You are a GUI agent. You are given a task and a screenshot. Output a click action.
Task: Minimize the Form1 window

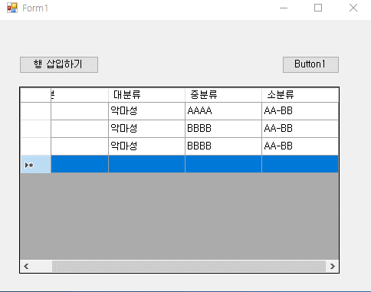[x=284, y=8]
